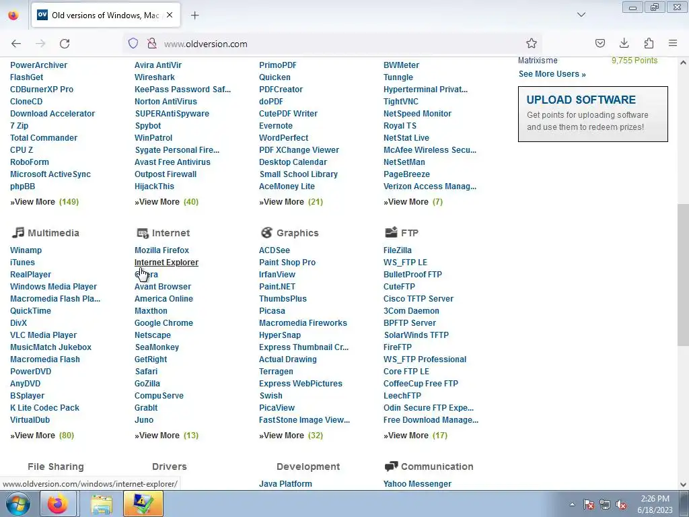This screenshot has height=517, width=689.
Task: Open the Macromedia Fireworks link
Action: [303, 322]
